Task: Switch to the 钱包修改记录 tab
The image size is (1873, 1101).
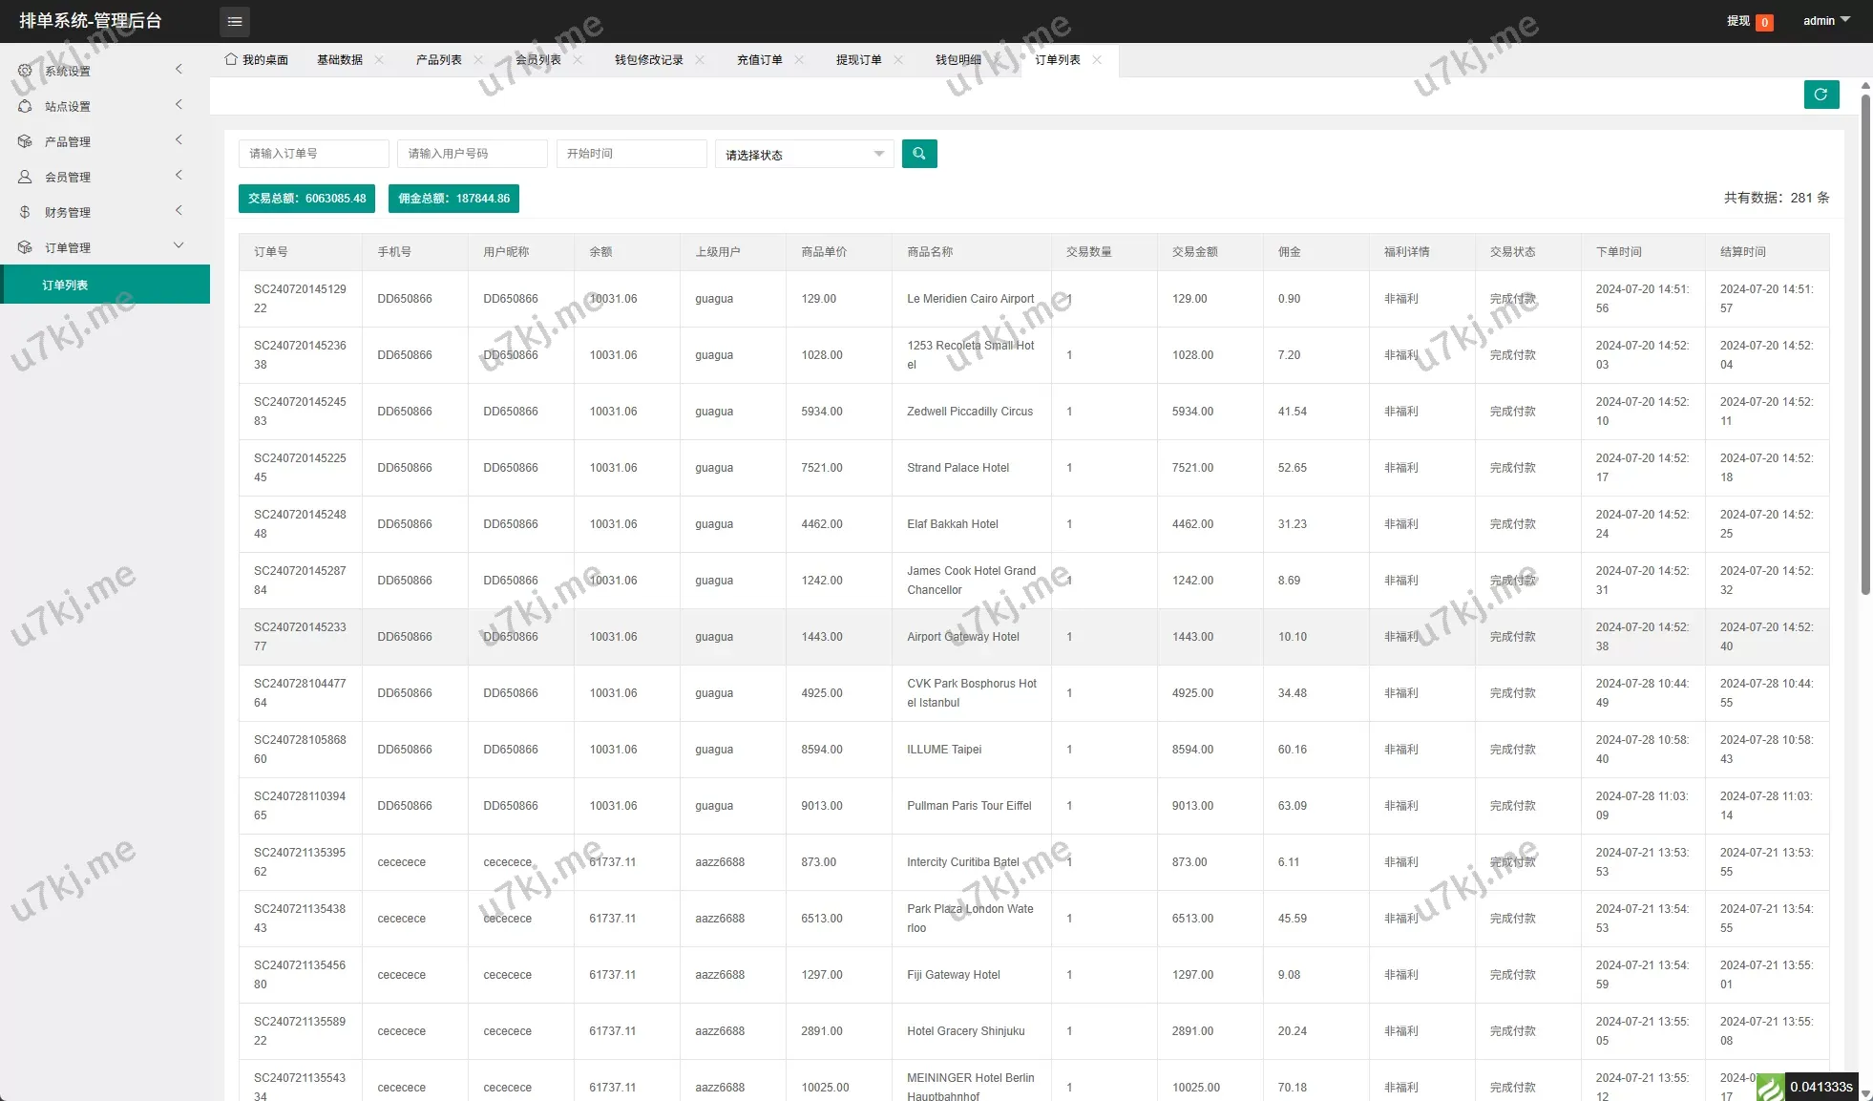Action: pos(648,60)
